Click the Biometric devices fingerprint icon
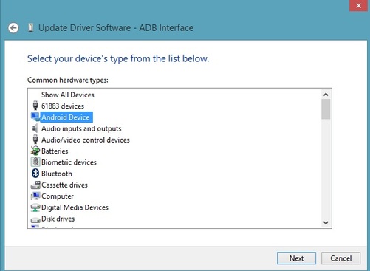 35,162
